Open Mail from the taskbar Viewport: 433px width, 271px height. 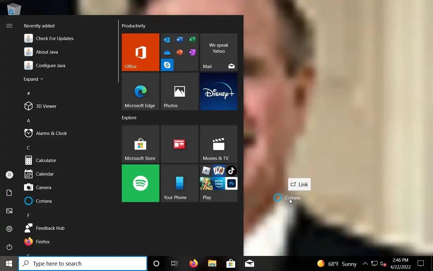click(249, 263)
